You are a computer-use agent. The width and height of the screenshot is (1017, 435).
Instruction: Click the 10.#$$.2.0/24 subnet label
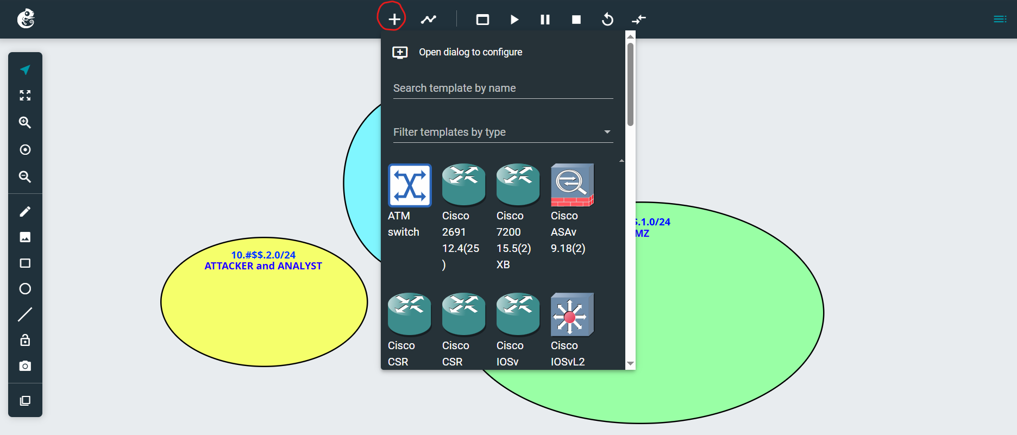tap(263, 255)
